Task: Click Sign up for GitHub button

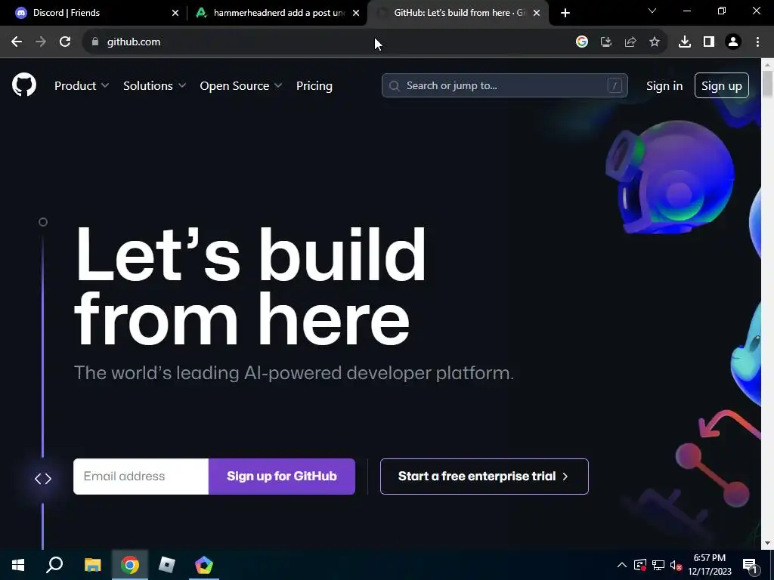Action: (x=282, y=477)
